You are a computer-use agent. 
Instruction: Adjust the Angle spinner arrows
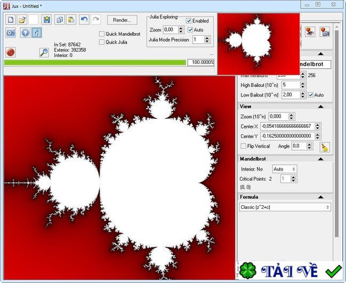pyautogui.click(x=309, y=146)
